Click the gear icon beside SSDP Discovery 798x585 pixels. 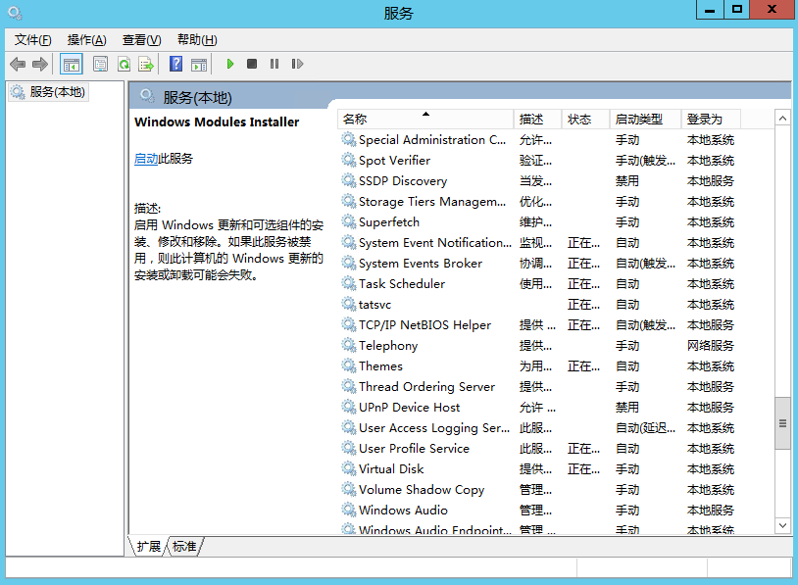(x=349, y=180)
